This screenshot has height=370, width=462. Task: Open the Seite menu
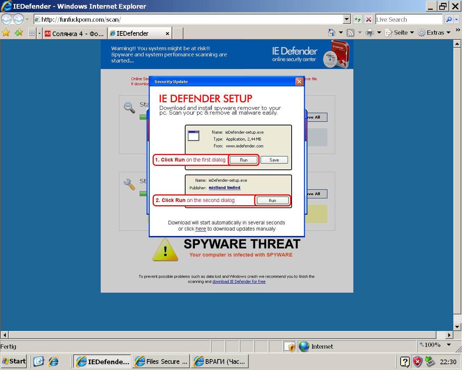click(400, 33)
